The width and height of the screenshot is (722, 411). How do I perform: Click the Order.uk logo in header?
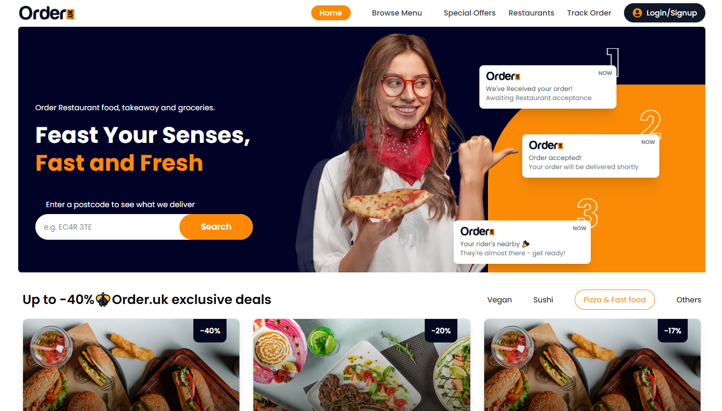[47, 13]
